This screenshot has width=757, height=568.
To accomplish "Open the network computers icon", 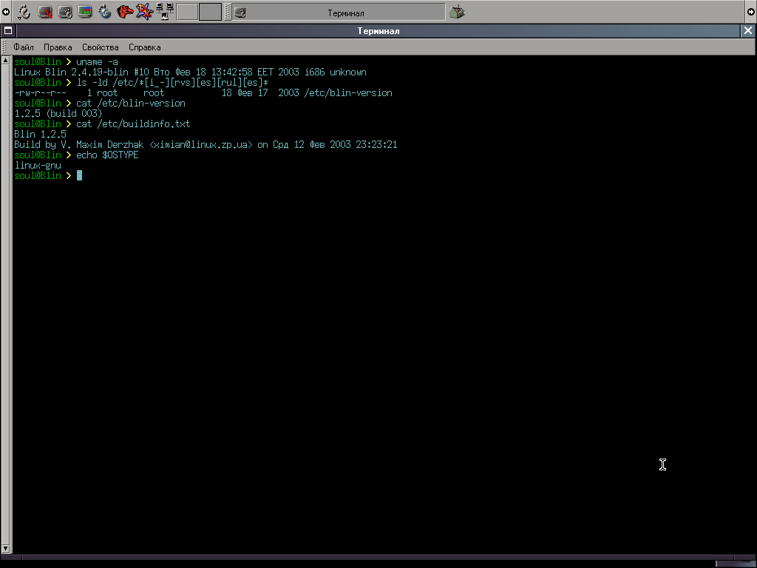I will click(x=165, y=12).
